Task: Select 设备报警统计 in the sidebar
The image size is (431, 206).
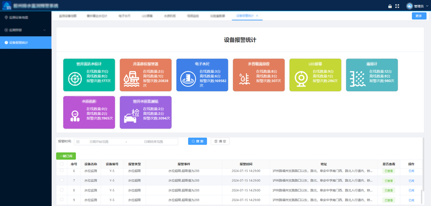Action: pyautogui.click(x=25, y=42)
